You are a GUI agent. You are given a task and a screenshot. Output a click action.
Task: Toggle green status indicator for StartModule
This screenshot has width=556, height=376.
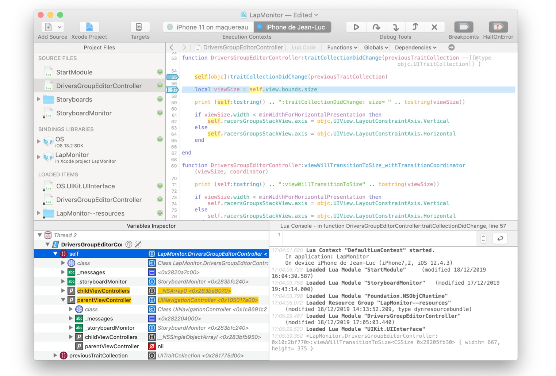coord(160,72)
